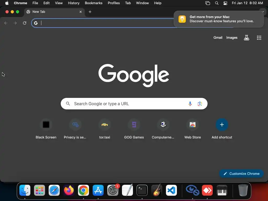Open the Profiles menu
Screen dimensions: 268x201
pyautogui.click(x=114, y=3)
